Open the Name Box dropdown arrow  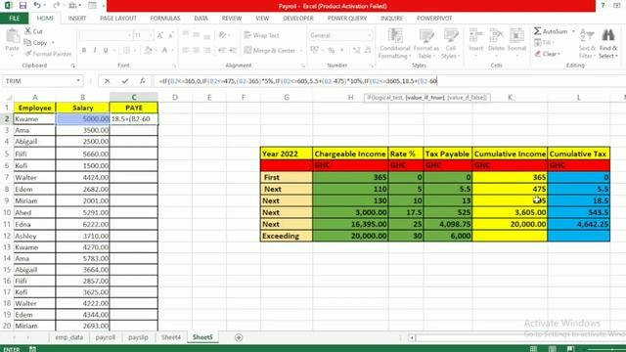78,81
